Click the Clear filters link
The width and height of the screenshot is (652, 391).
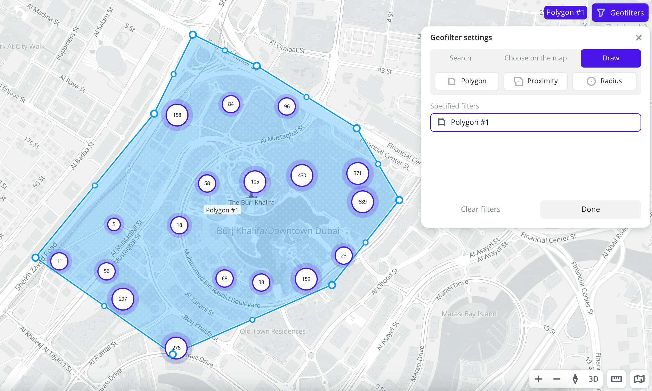pos(480,209)
